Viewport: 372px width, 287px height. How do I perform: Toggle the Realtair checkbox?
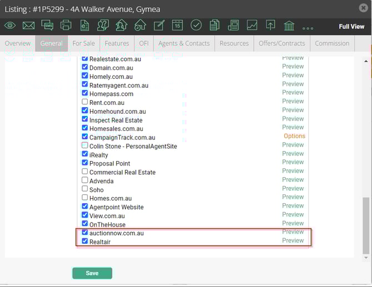tap(85, 241)
